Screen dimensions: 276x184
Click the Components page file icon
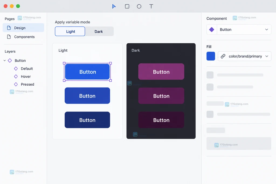[x=9, y=37]
